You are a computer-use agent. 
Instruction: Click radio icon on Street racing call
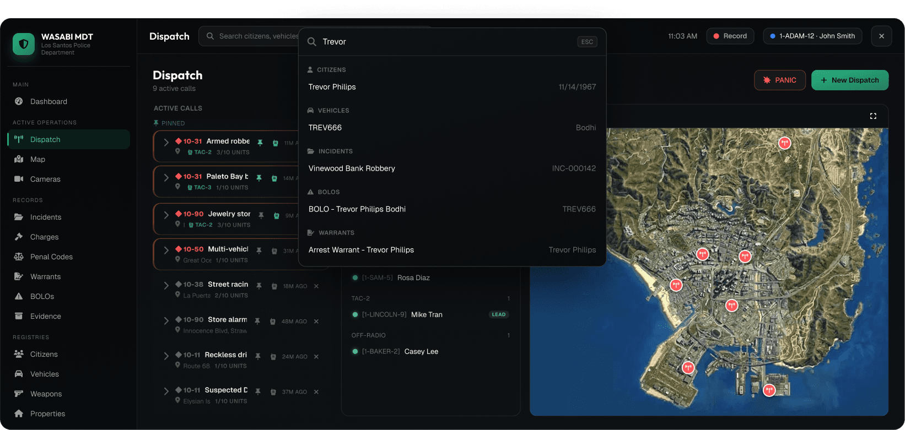274,286
